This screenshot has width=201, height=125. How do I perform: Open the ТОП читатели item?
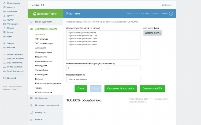click(41, 39)
